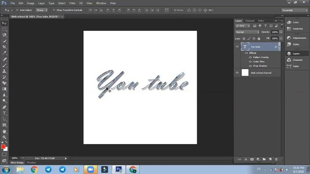310x174 pixels.
Task: Hide the Web school channel layer
Action: coord(237,72)
